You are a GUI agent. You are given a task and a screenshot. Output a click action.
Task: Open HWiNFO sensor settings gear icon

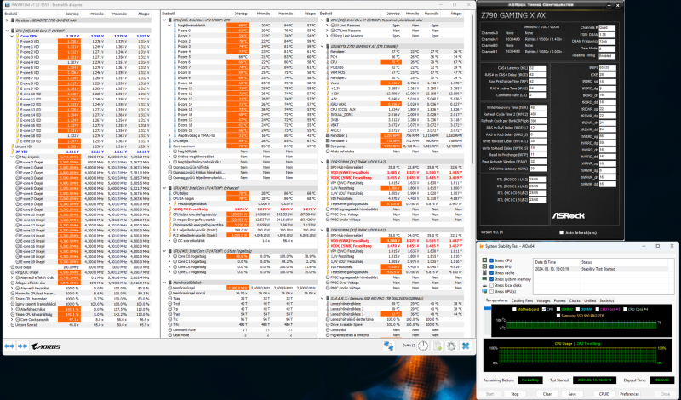452,346
